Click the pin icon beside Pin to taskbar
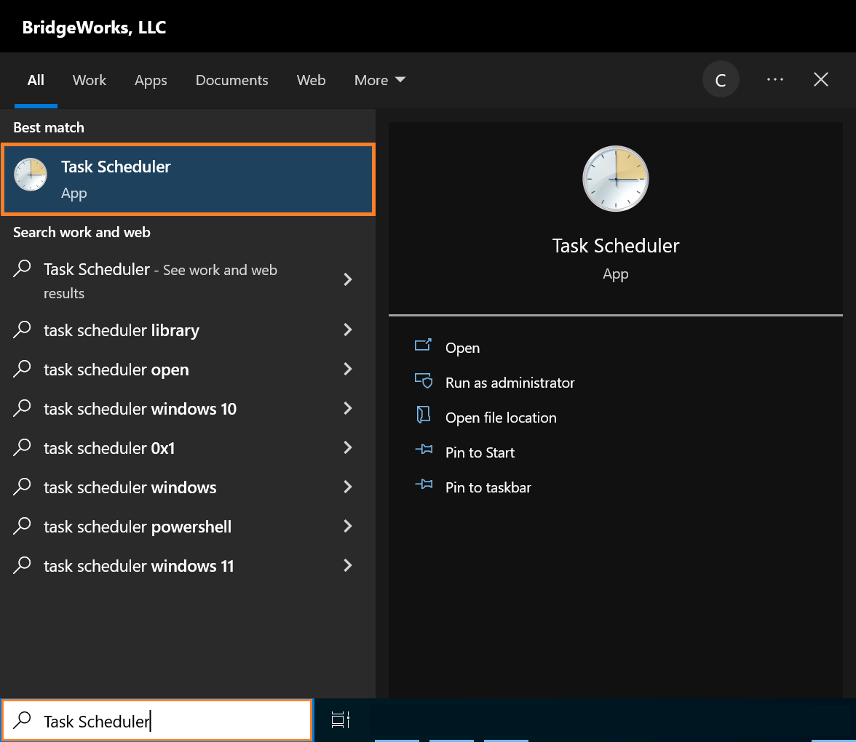Image resolution: width=856 pixels, height=742 pixels. pos(424,484)
